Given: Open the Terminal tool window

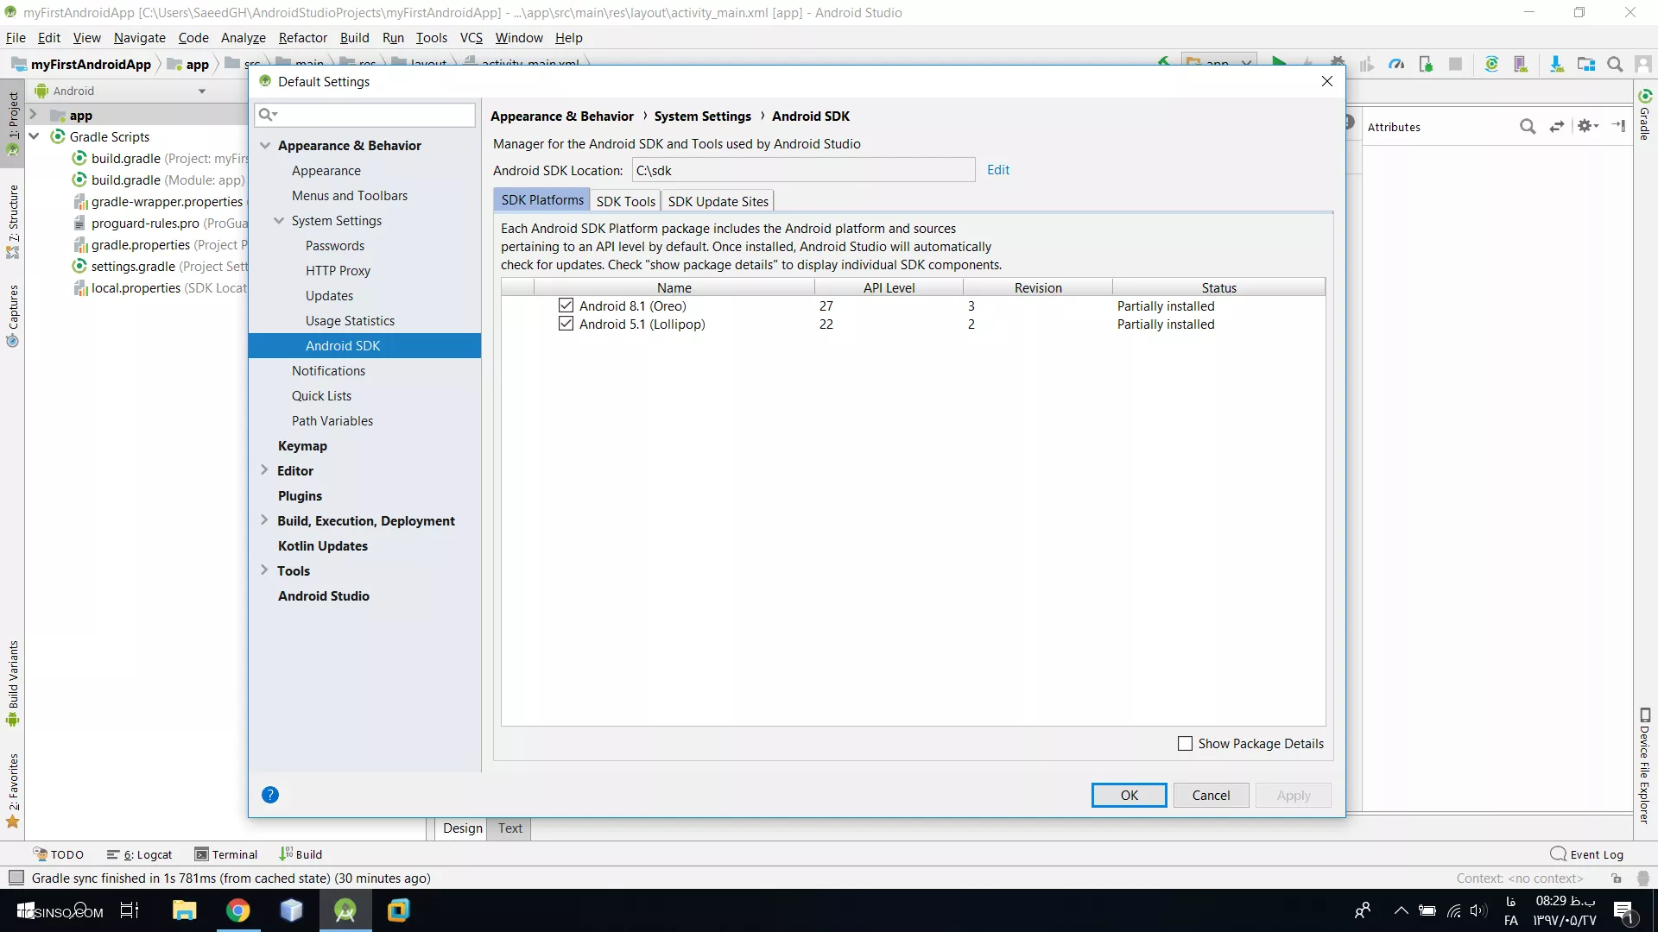Looking at the screenshot, I should click(x=226, y=854).
